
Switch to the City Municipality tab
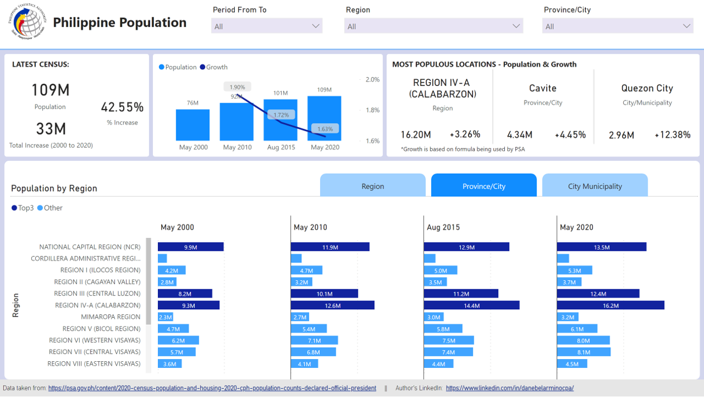pos(595,186)
